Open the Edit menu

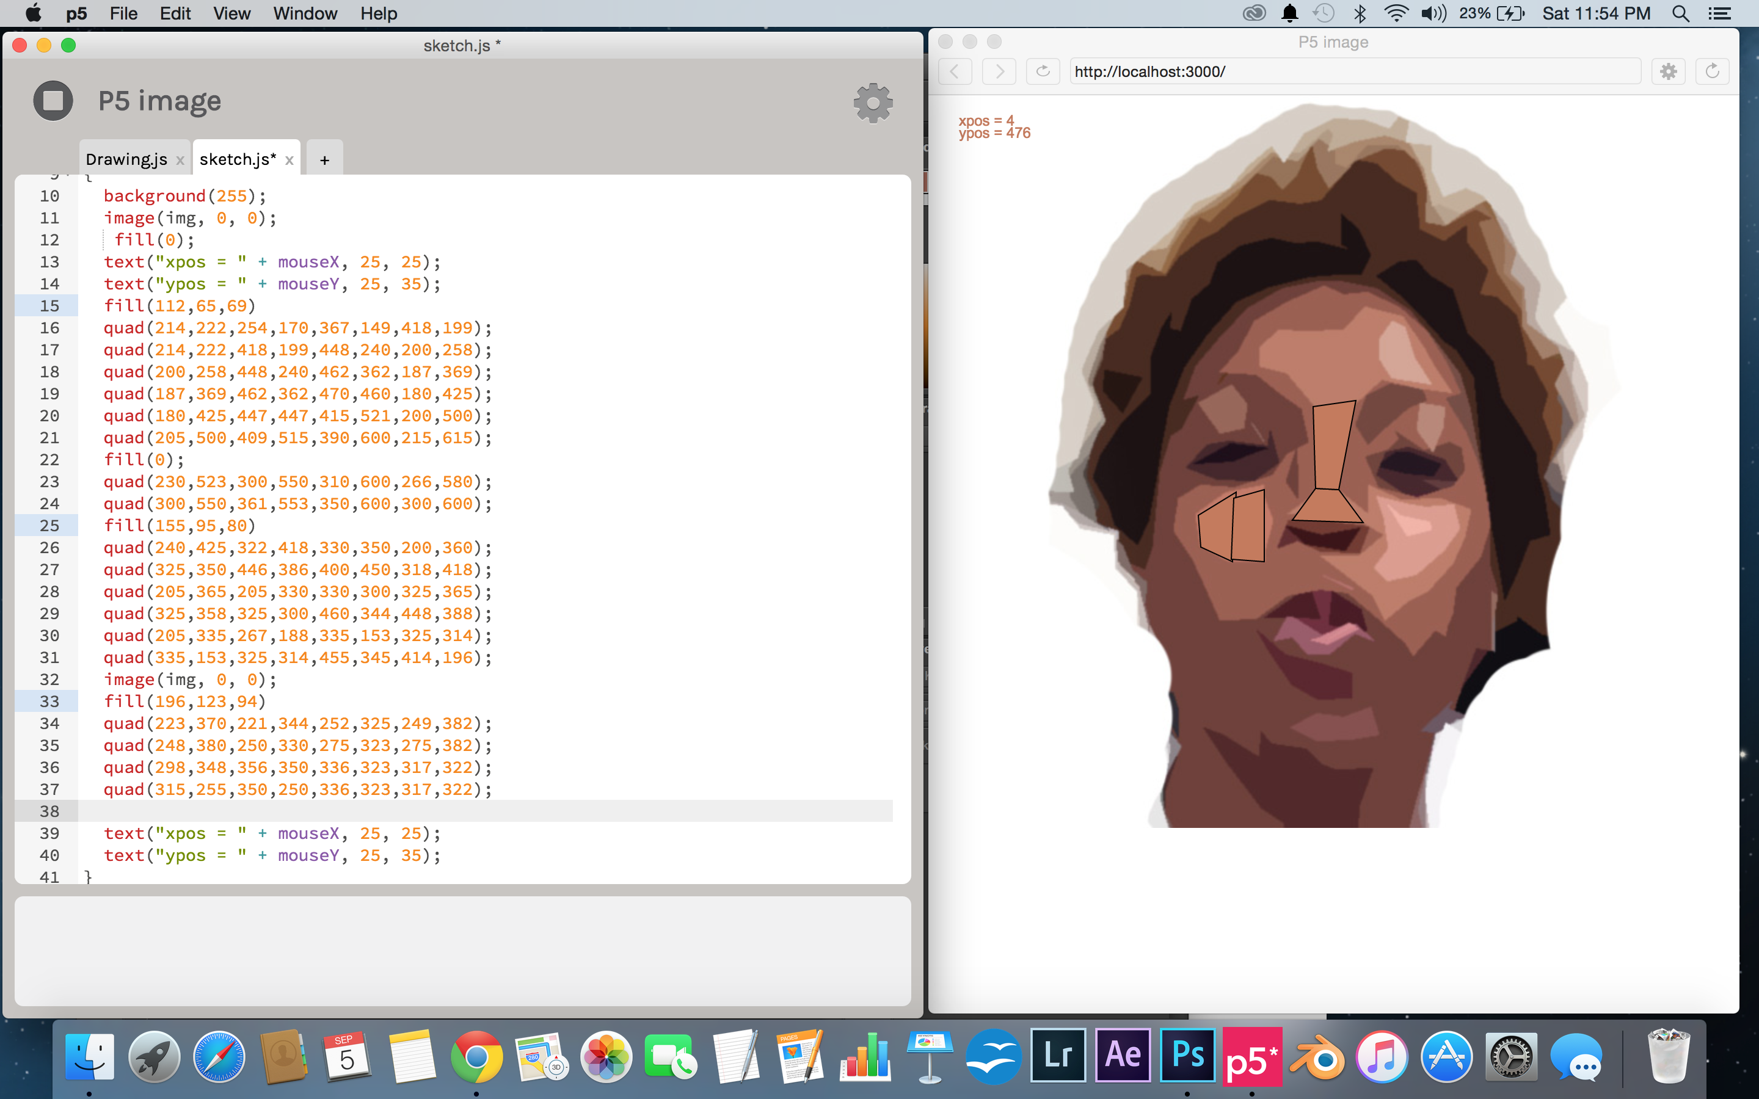click(175, 13)
